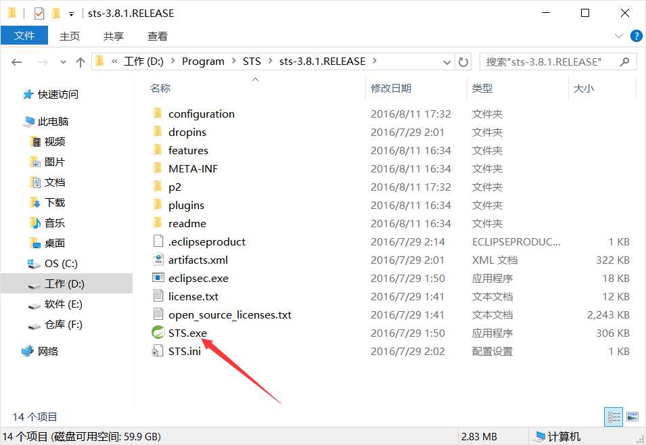Click the readme folder icon

[158, 223]
